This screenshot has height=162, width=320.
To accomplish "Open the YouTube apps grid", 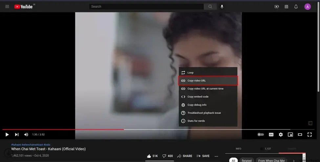I will [x=286, y=7].
